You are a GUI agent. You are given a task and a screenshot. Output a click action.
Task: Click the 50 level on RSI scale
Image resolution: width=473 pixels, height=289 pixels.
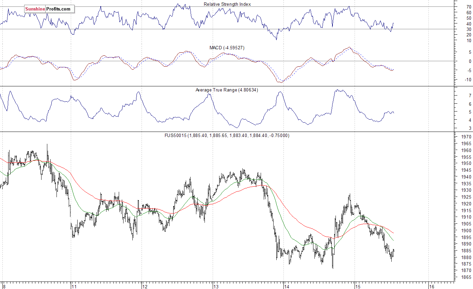tap(469, 18)
